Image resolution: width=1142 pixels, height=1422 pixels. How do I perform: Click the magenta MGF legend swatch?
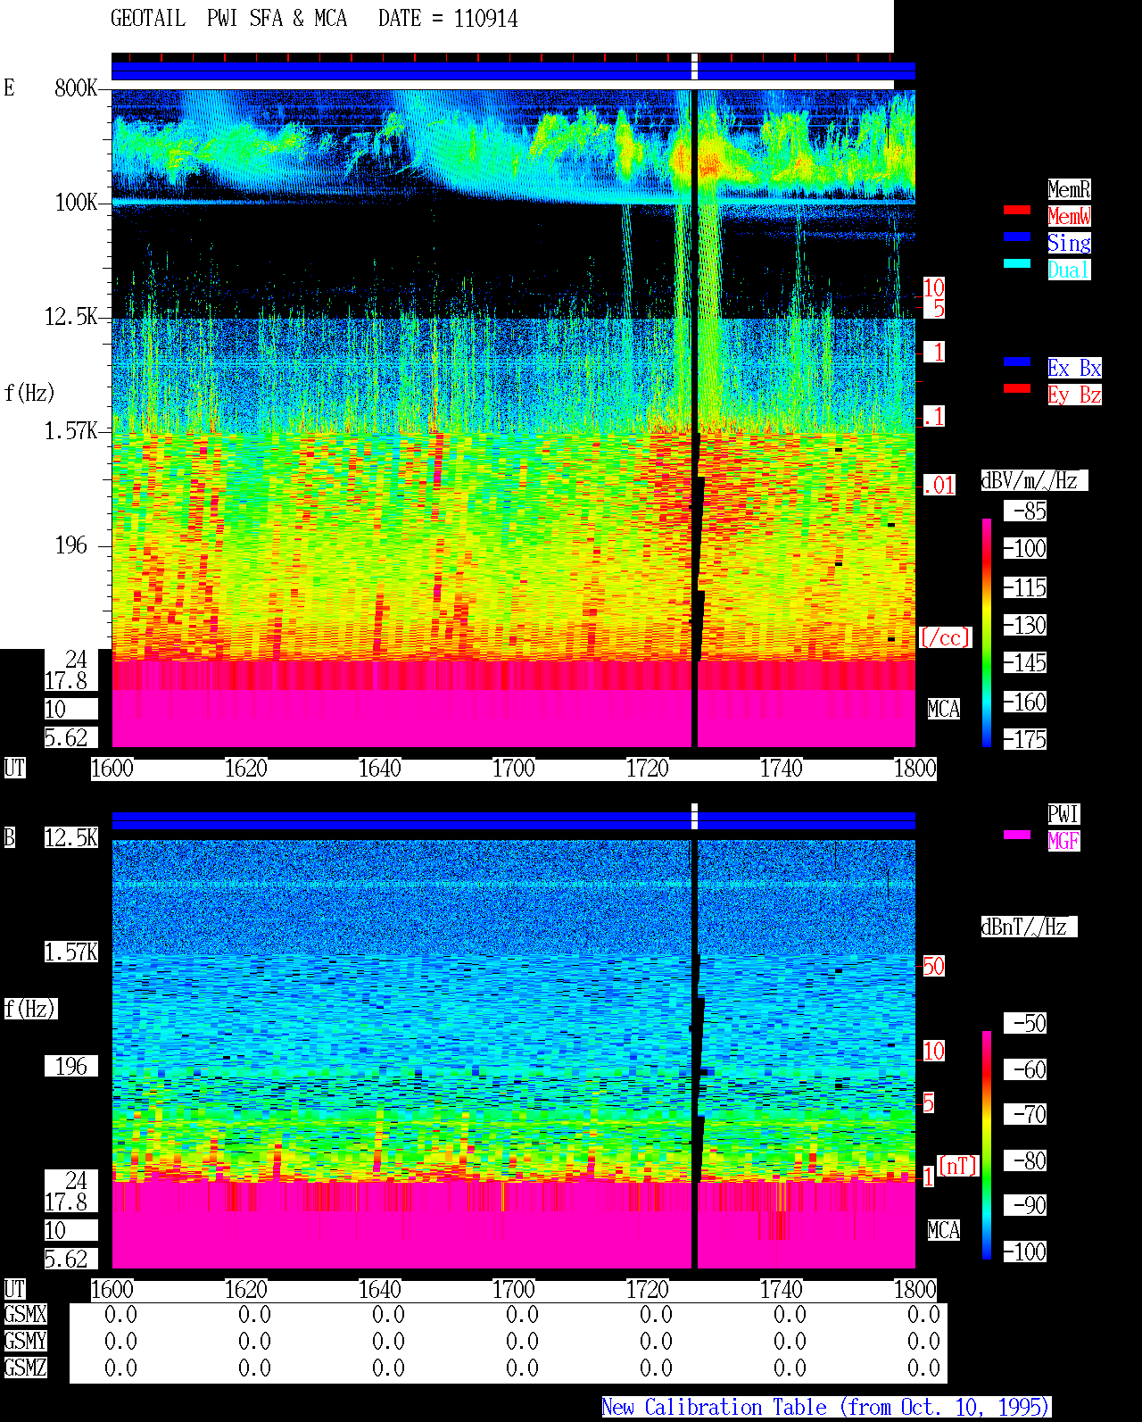click(1017, 835)
